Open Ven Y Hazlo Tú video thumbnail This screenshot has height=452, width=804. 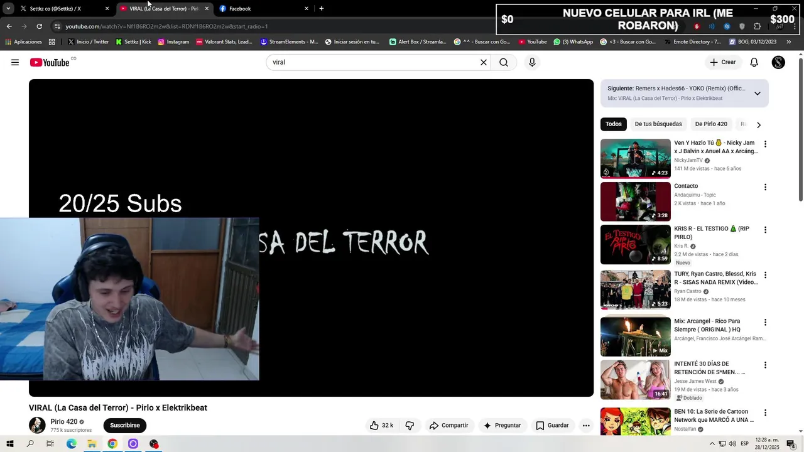click(x=636, y=159)
